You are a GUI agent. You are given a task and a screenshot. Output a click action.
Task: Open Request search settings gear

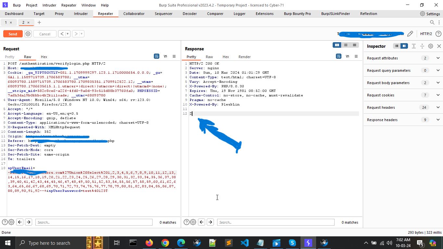11,222
